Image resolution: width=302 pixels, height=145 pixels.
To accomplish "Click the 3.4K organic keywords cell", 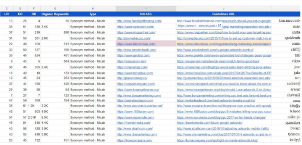I will 55,27.
